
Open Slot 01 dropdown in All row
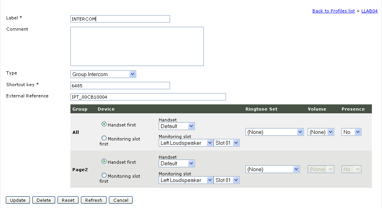pos(226,143)
